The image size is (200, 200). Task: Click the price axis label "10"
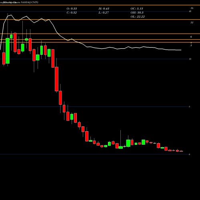190,59
